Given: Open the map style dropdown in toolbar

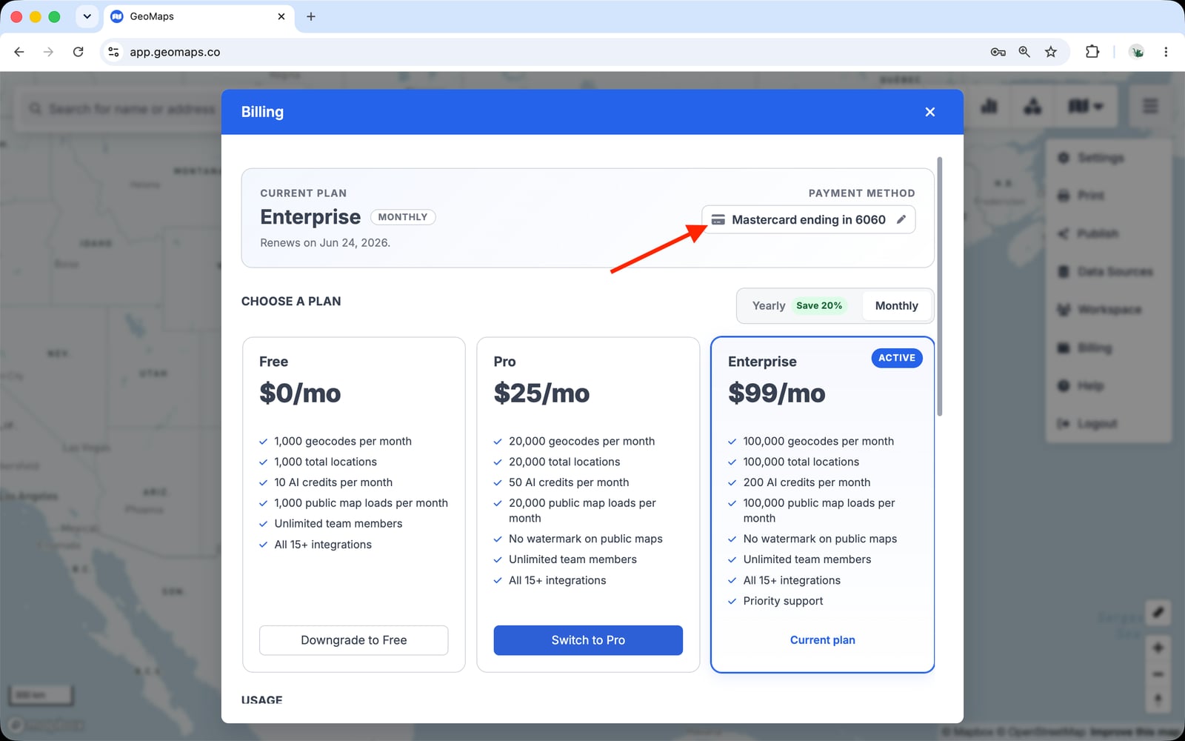Looking at the screenshot, I should pos(1085,107).
